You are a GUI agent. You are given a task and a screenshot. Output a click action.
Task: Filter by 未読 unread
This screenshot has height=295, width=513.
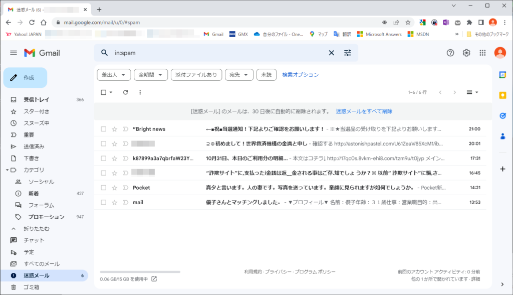tap(267, 75)
